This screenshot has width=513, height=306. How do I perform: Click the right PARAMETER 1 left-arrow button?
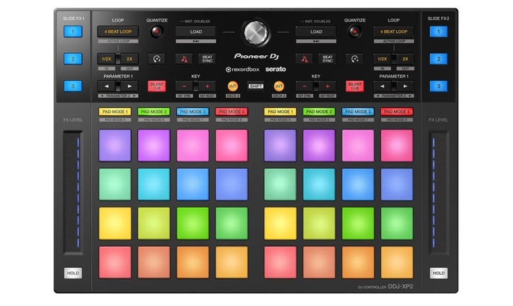pos(383,86)
